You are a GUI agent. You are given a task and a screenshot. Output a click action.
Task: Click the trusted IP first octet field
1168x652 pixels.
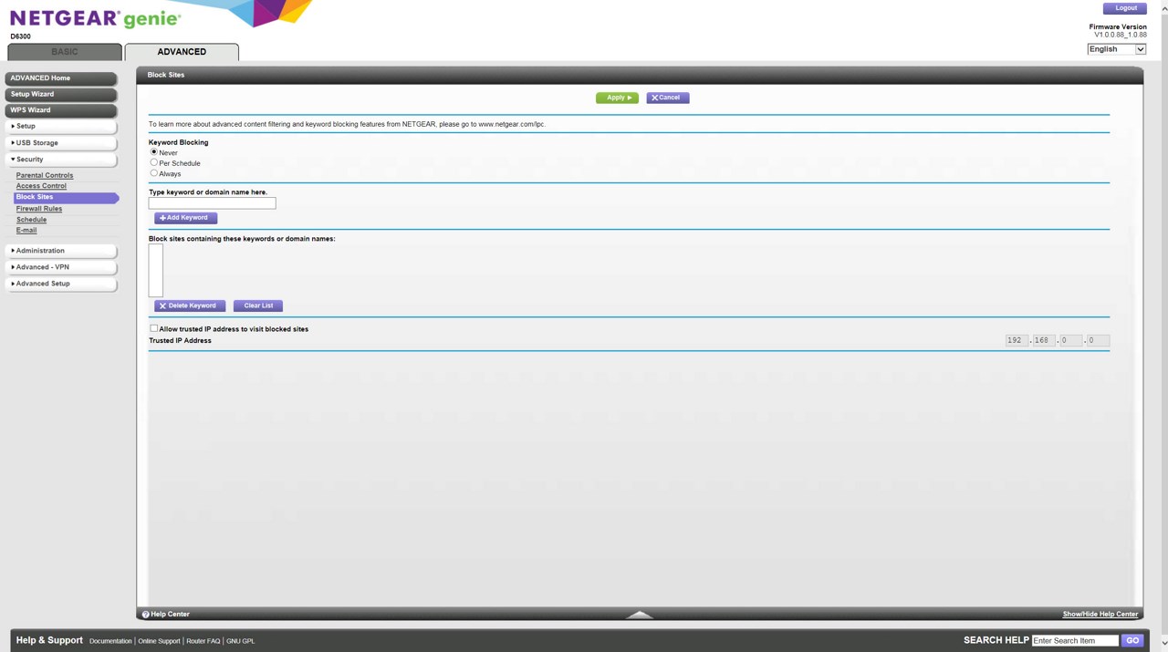[1017, 340]
